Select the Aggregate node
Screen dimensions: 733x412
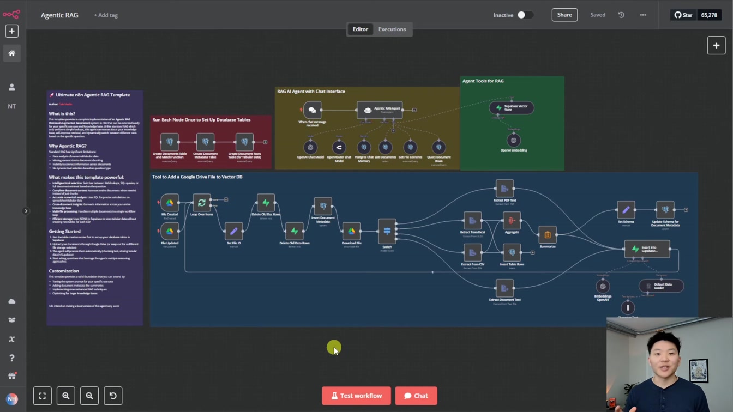(512, 221)
